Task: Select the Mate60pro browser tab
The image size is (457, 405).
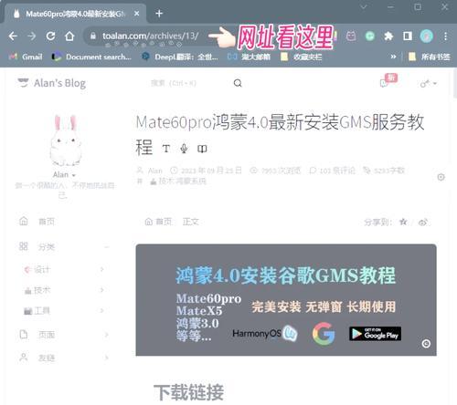Action: point(75,14)
